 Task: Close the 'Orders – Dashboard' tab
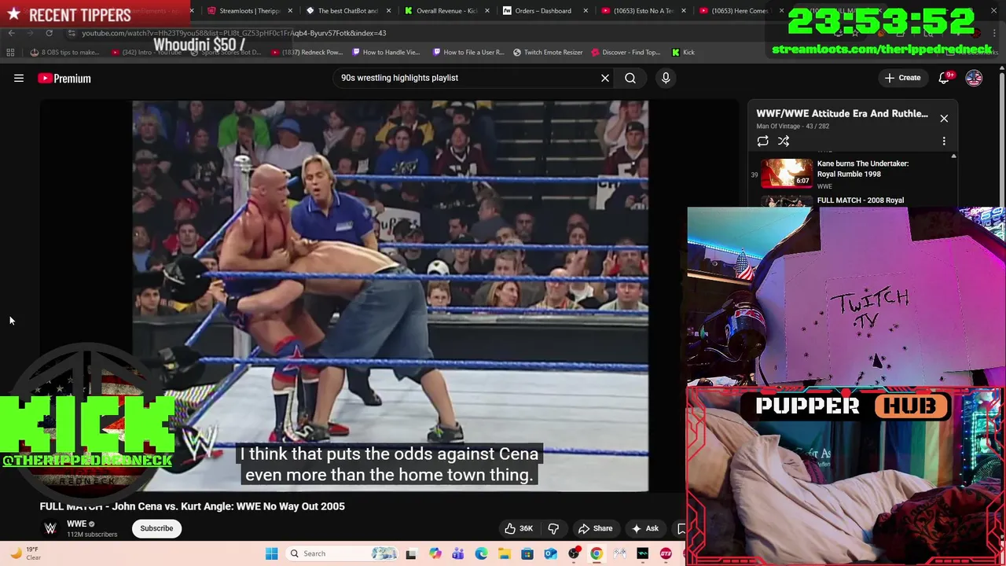tap(586, 11)
